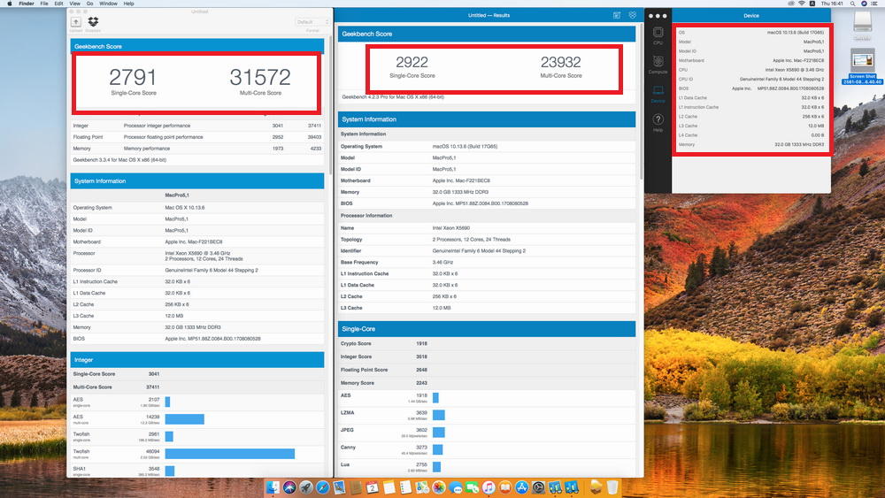Viewport: 885px width, 498px height.
Task: Open Calendar from the Dock
Action: 372,487
